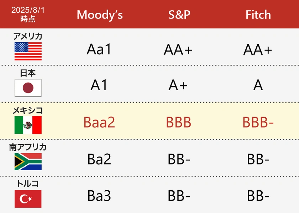Click the 南アフリカ country label
Image resolution: width=299 pixels, height=213 pixels.
tap(28, 147)
